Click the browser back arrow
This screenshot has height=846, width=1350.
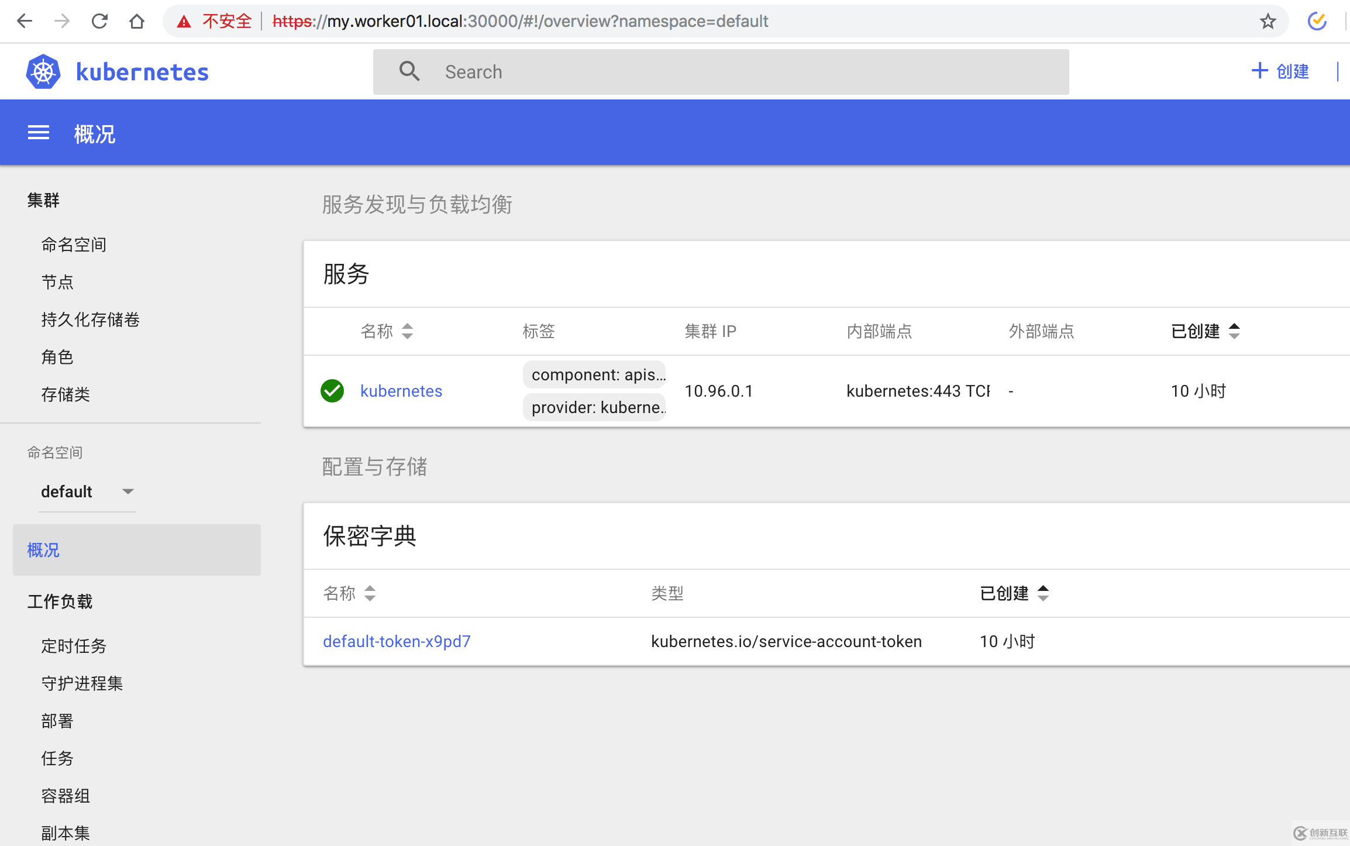[25, 22]
